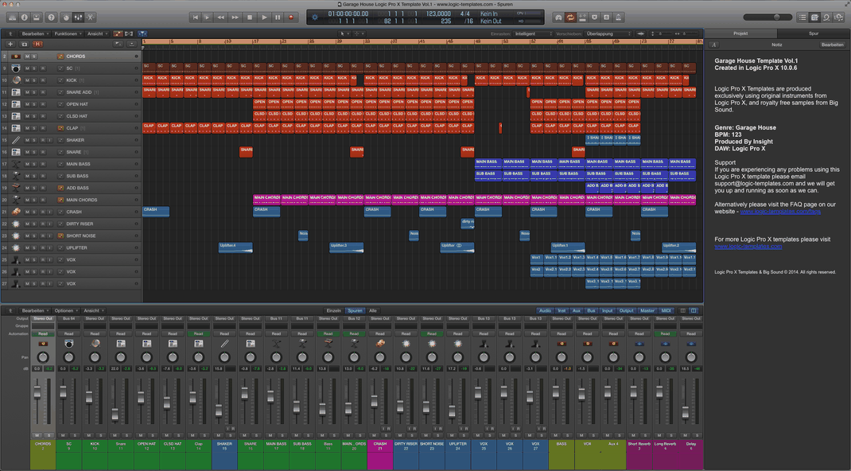The image size is (851, 471).
Task: Select mixer Alle view
Action: [x=373, y=311]
